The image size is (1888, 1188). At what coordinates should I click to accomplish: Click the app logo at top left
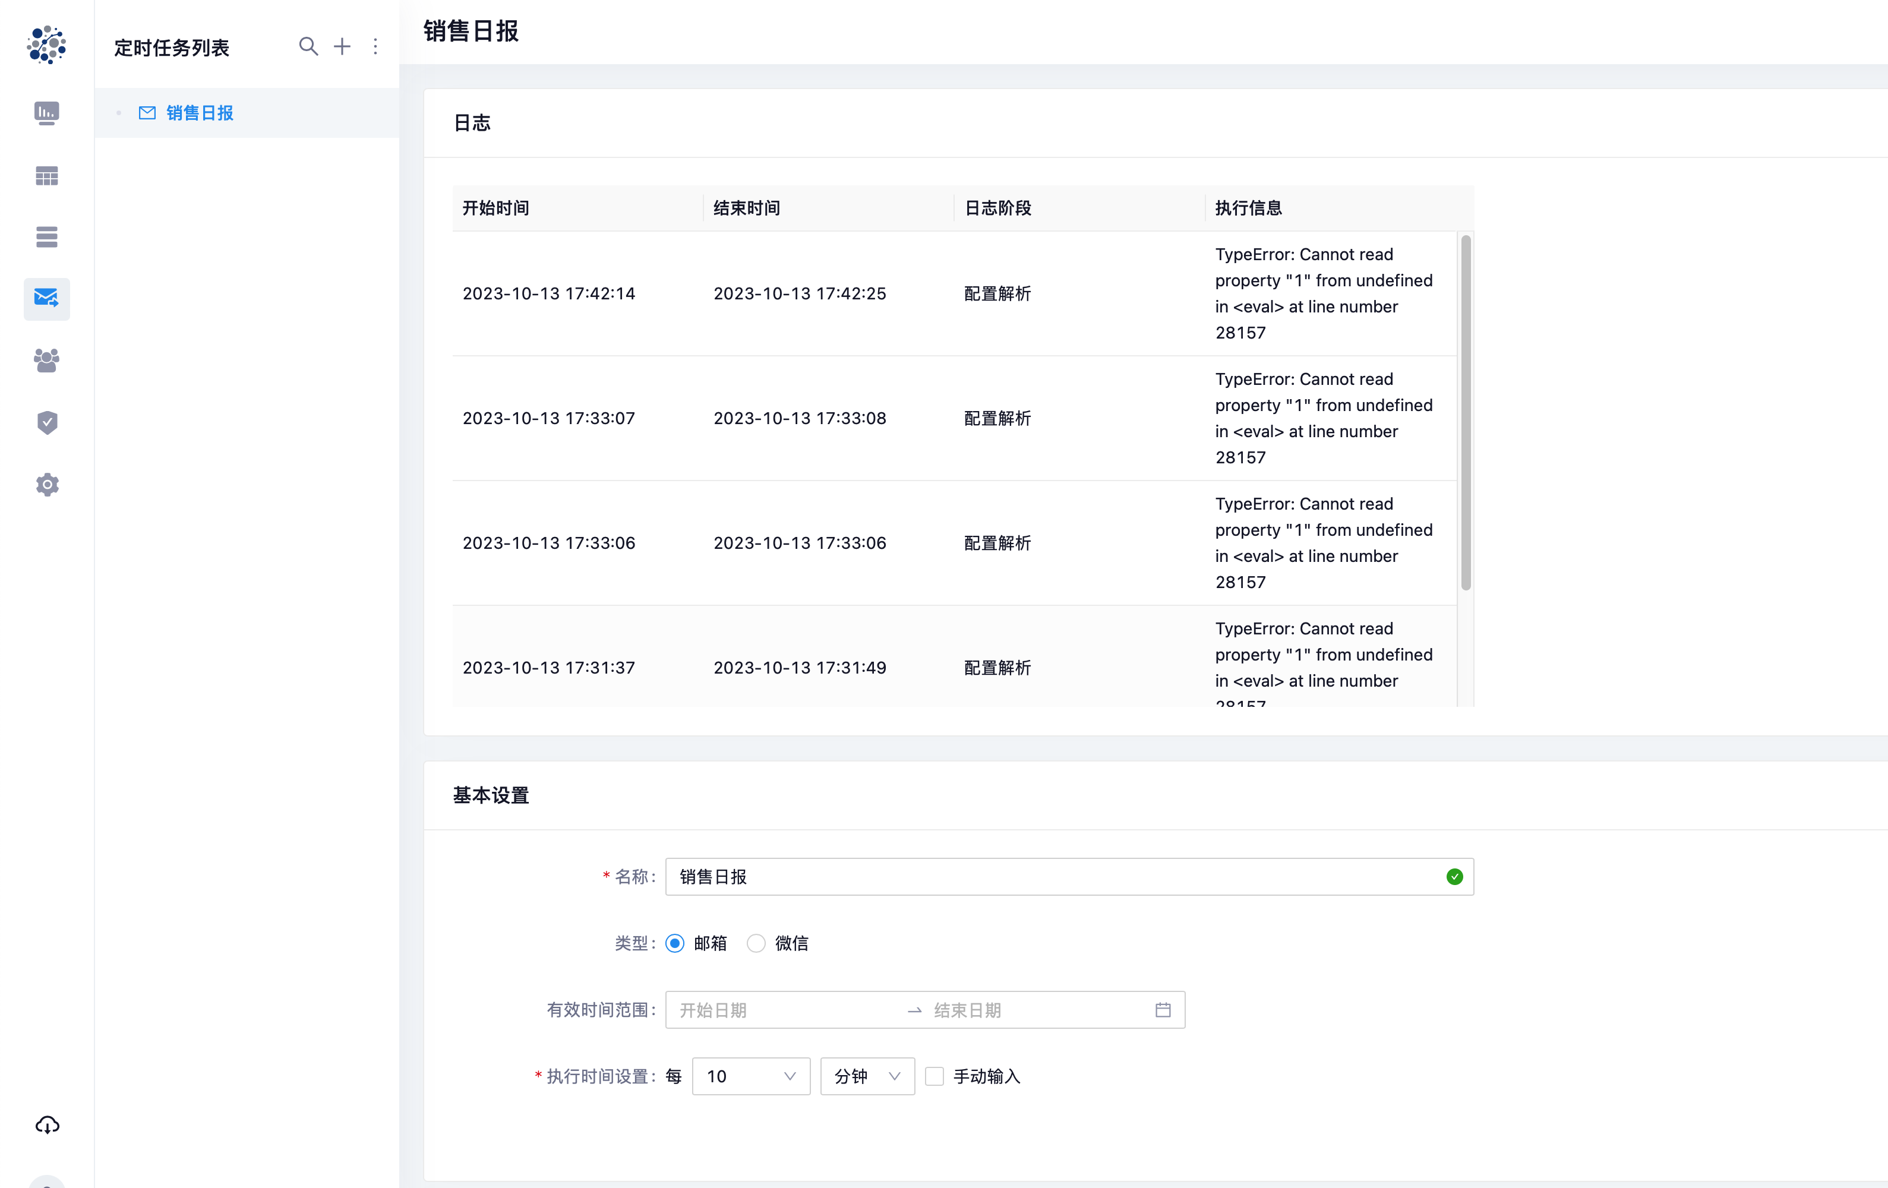[46, 45]
